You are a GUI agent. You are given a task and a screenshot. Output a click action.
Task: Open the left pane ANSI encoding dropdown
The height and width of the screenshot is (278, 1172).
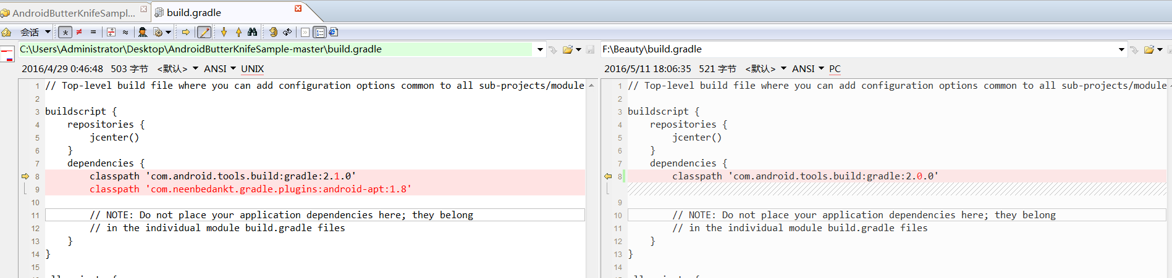(x=220, y=68)
